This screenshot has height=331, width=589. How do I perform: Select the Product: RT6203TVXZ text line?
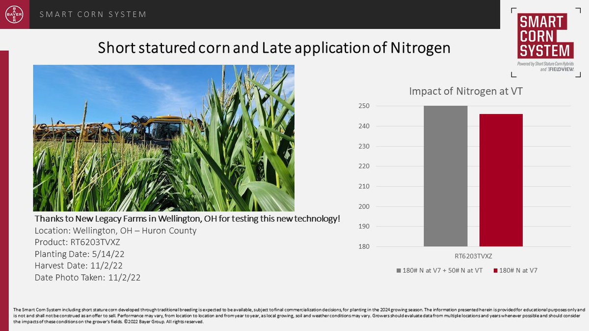pos(79,242)
